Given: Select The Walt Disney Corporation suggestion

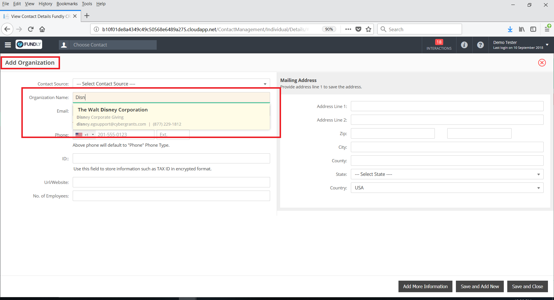Looking at the screenshot, I should 171,117.
